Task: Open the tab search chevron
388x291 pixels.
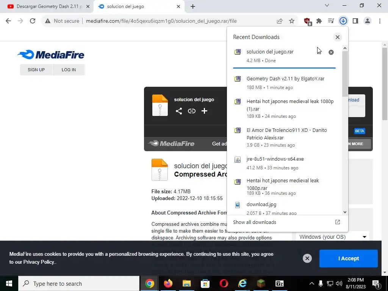Action: coord(327,5)
